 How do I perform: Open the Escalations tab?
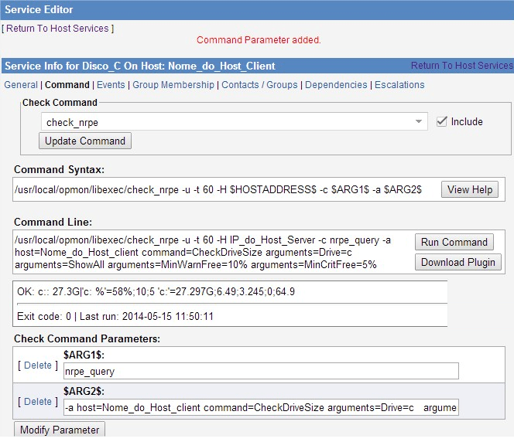tap(399, 85)
